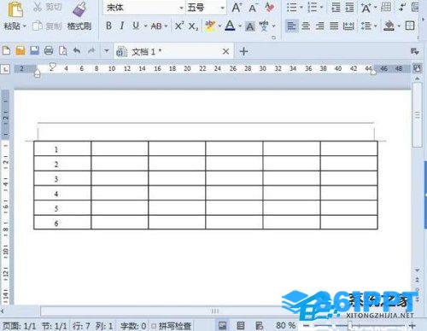Open the font name dropdown showing 宋体
The width and height of the screenshot is (427, 331).
(x=181, y=8)
